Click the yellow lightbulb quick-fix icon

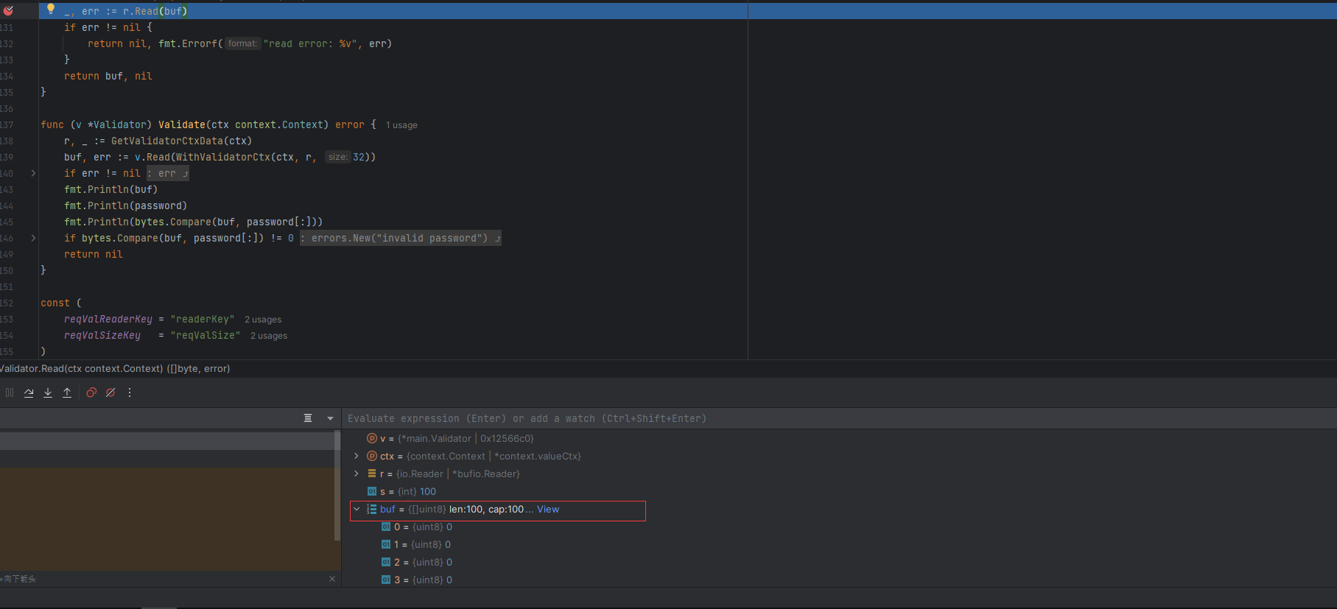pyautogui.click(x=51, y=9)
